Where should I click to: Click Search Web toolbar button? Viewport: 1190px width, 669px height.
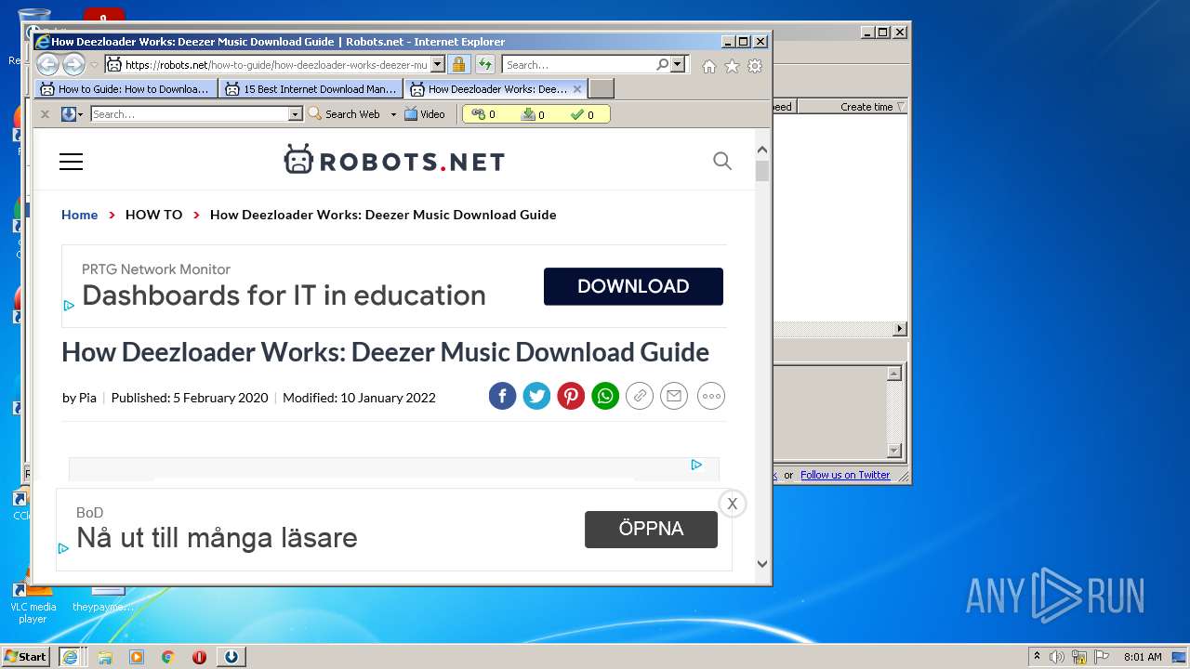click(x=344, y=114)
